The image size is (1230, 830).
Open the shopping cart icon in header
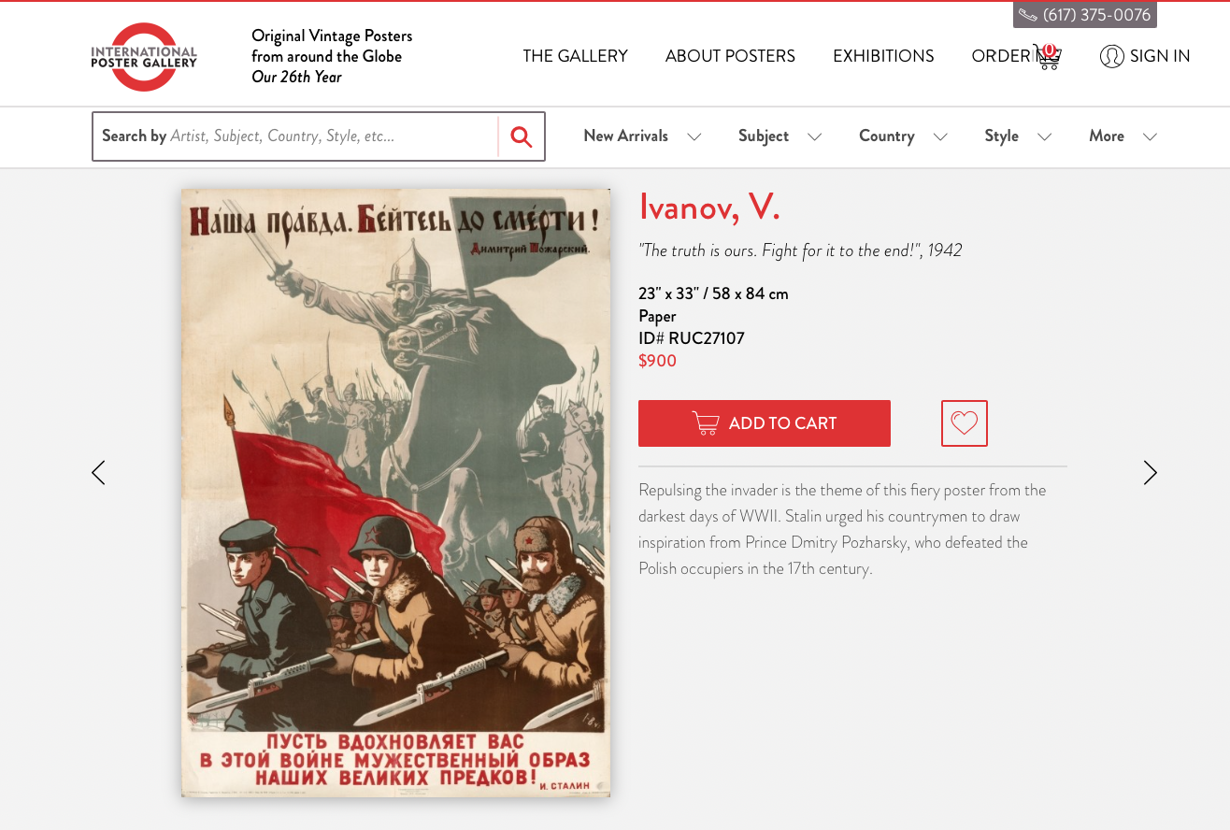[x=1047, y=57]
